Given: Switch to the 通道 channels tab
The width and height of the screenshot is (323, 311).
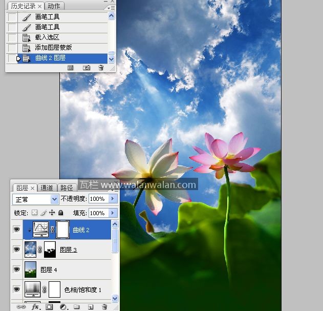Looking at the screenshot, I should pyautogui.click(x=47, y=188).
